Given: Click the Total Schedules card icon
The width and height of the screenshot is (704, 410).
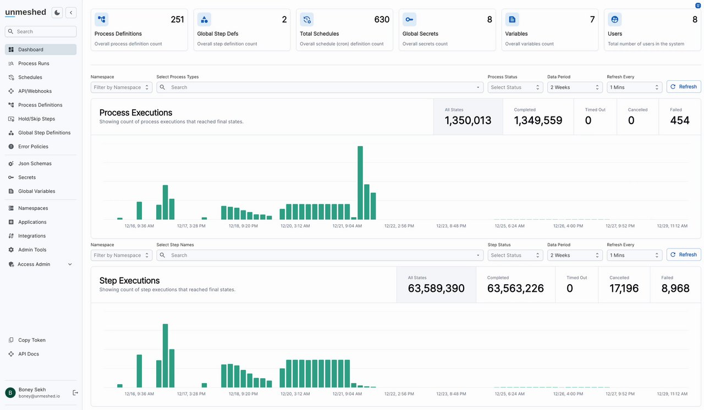Looking at the screenshot, I should (307, 20).
